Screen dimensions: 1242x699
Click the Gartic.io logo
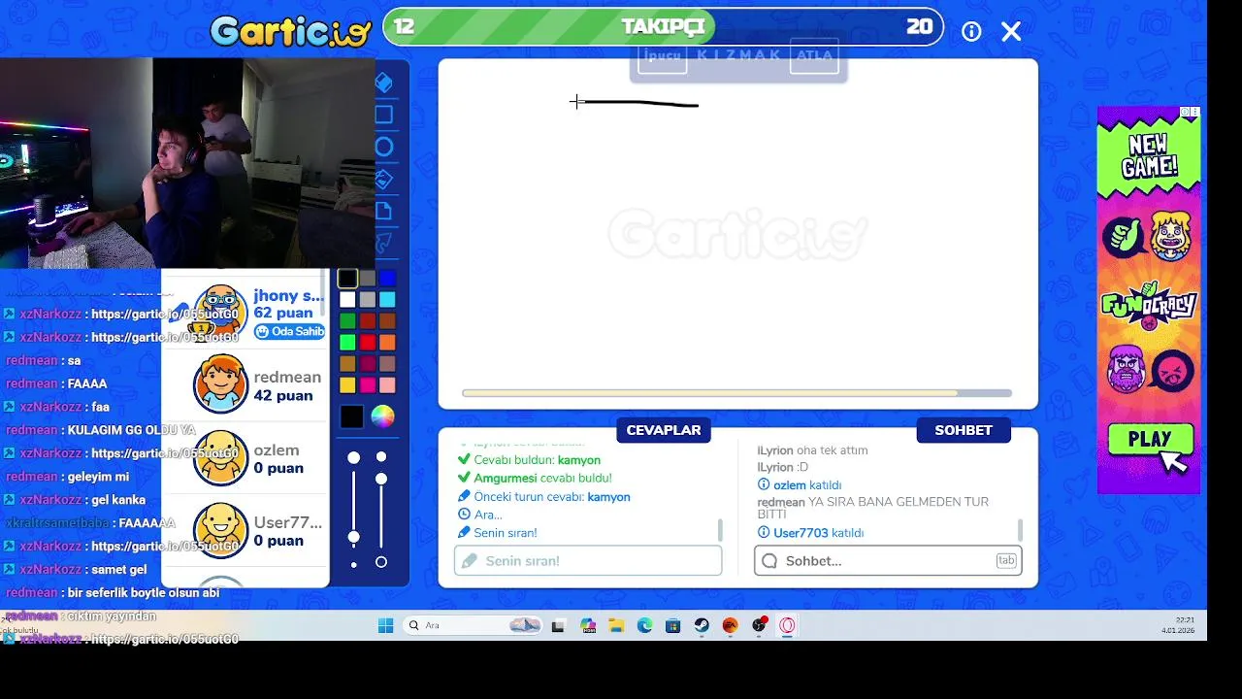click(x=291, y=31)
